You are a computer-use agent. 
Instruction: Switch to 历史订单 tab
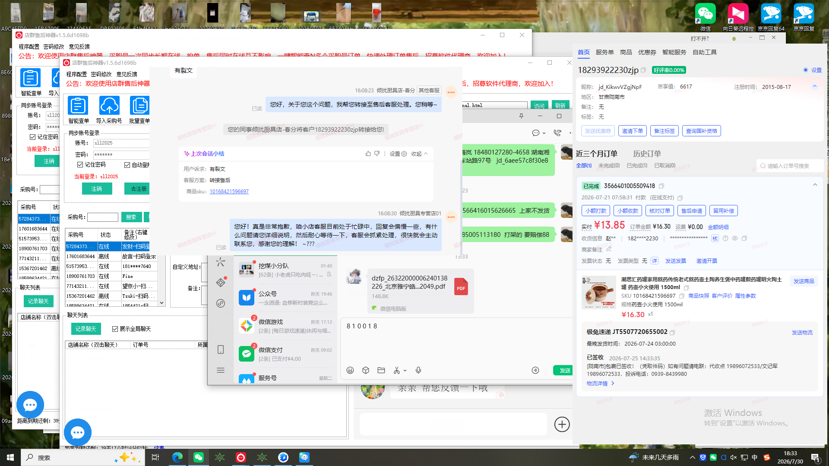pyautogui.click(x=647, y=154)
